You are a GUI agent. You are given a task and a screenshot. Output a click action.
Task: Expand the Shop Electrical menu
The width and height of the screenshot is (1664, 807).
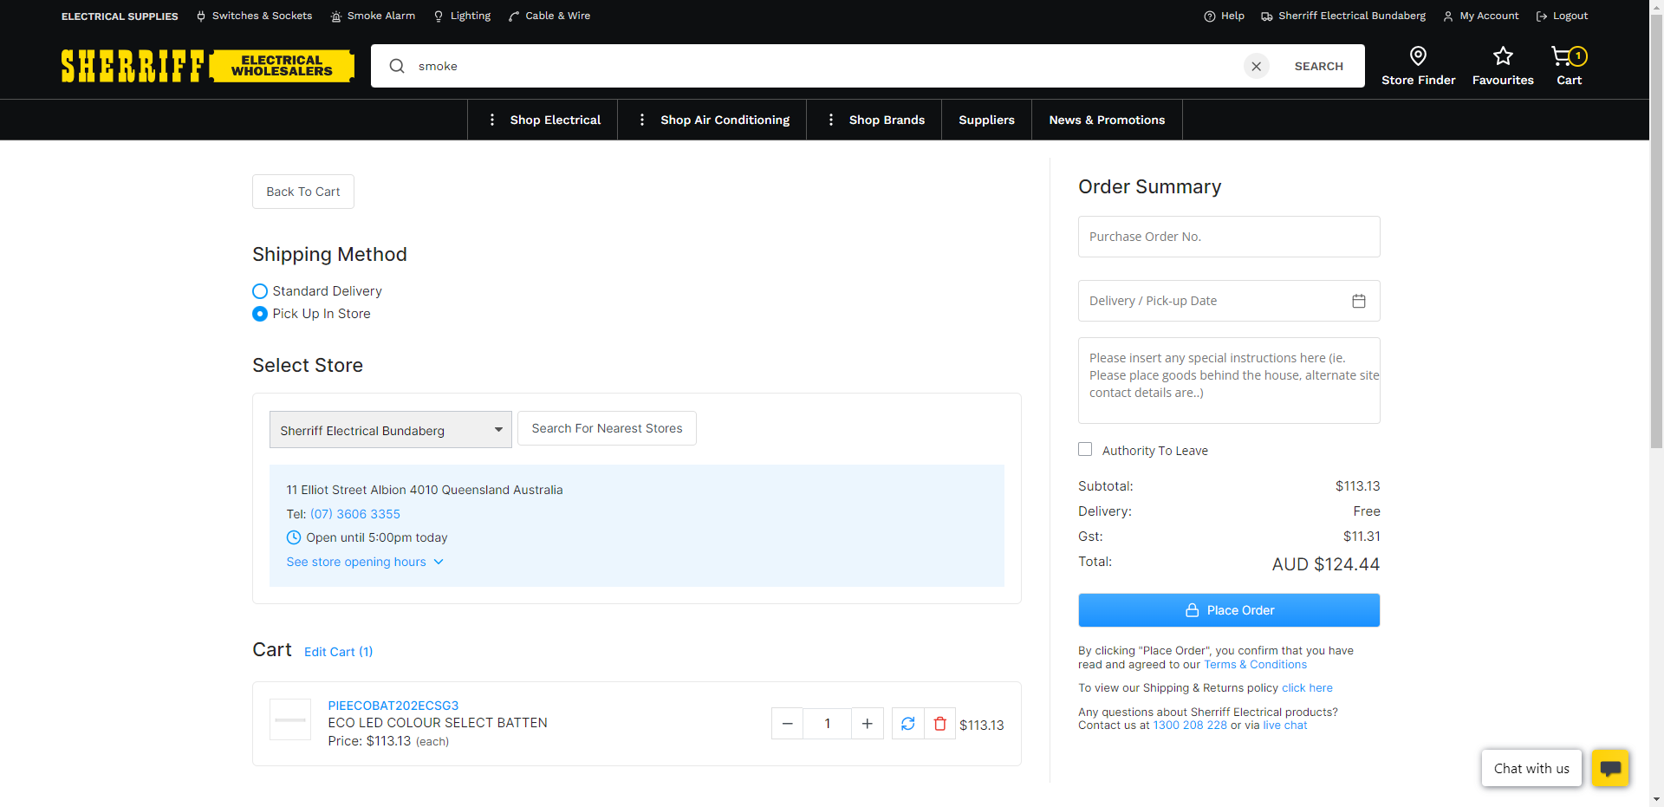[x=543, y=120]
